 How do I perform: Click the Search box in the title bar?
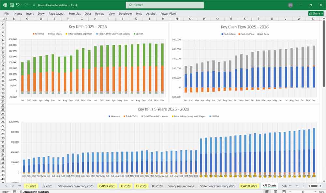coord(165,5)
